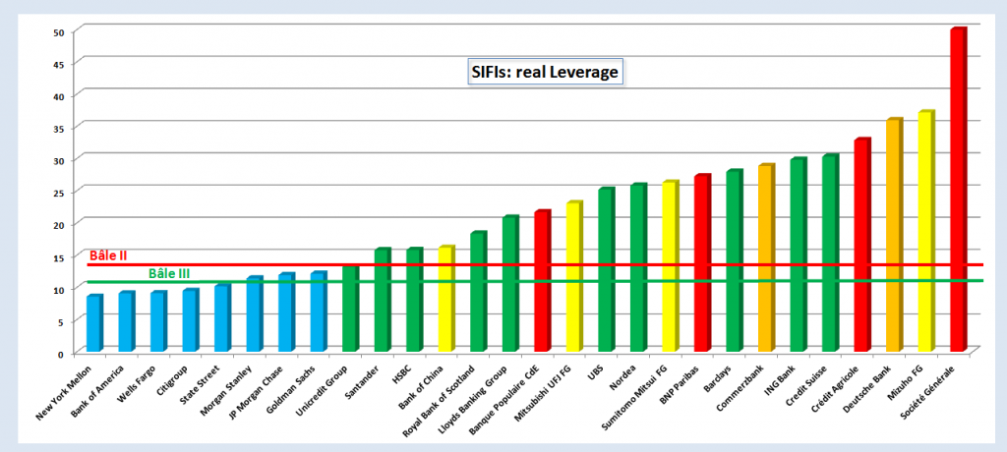Click the yellow Bank of China bar
Screen dimensions: 1007x452
(x=447, y=299)
